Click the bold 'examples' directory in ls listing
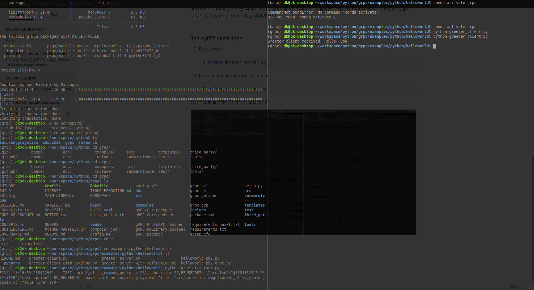534x290 pixels. tap(145, 205)
